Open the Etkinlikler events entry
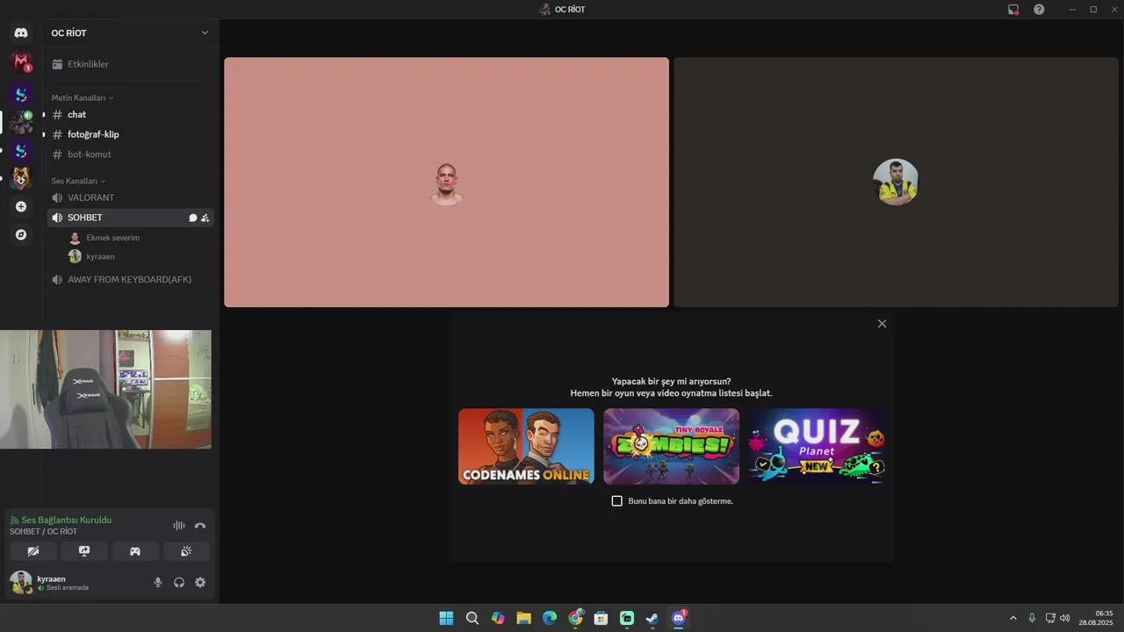Image resolution: width=1124 pixels, height=632 pixels. 129,64
